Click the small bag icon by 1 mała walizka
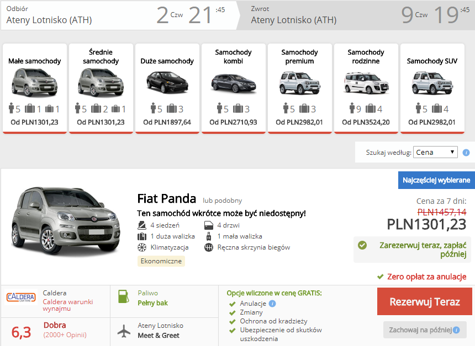The image size is (475, 346). [x=209, y=236]
